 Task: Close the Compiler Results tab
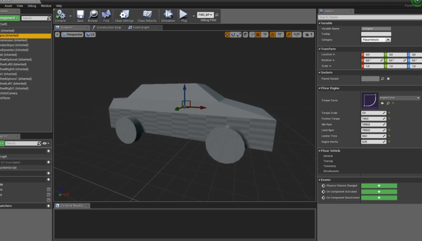[88, 205]
